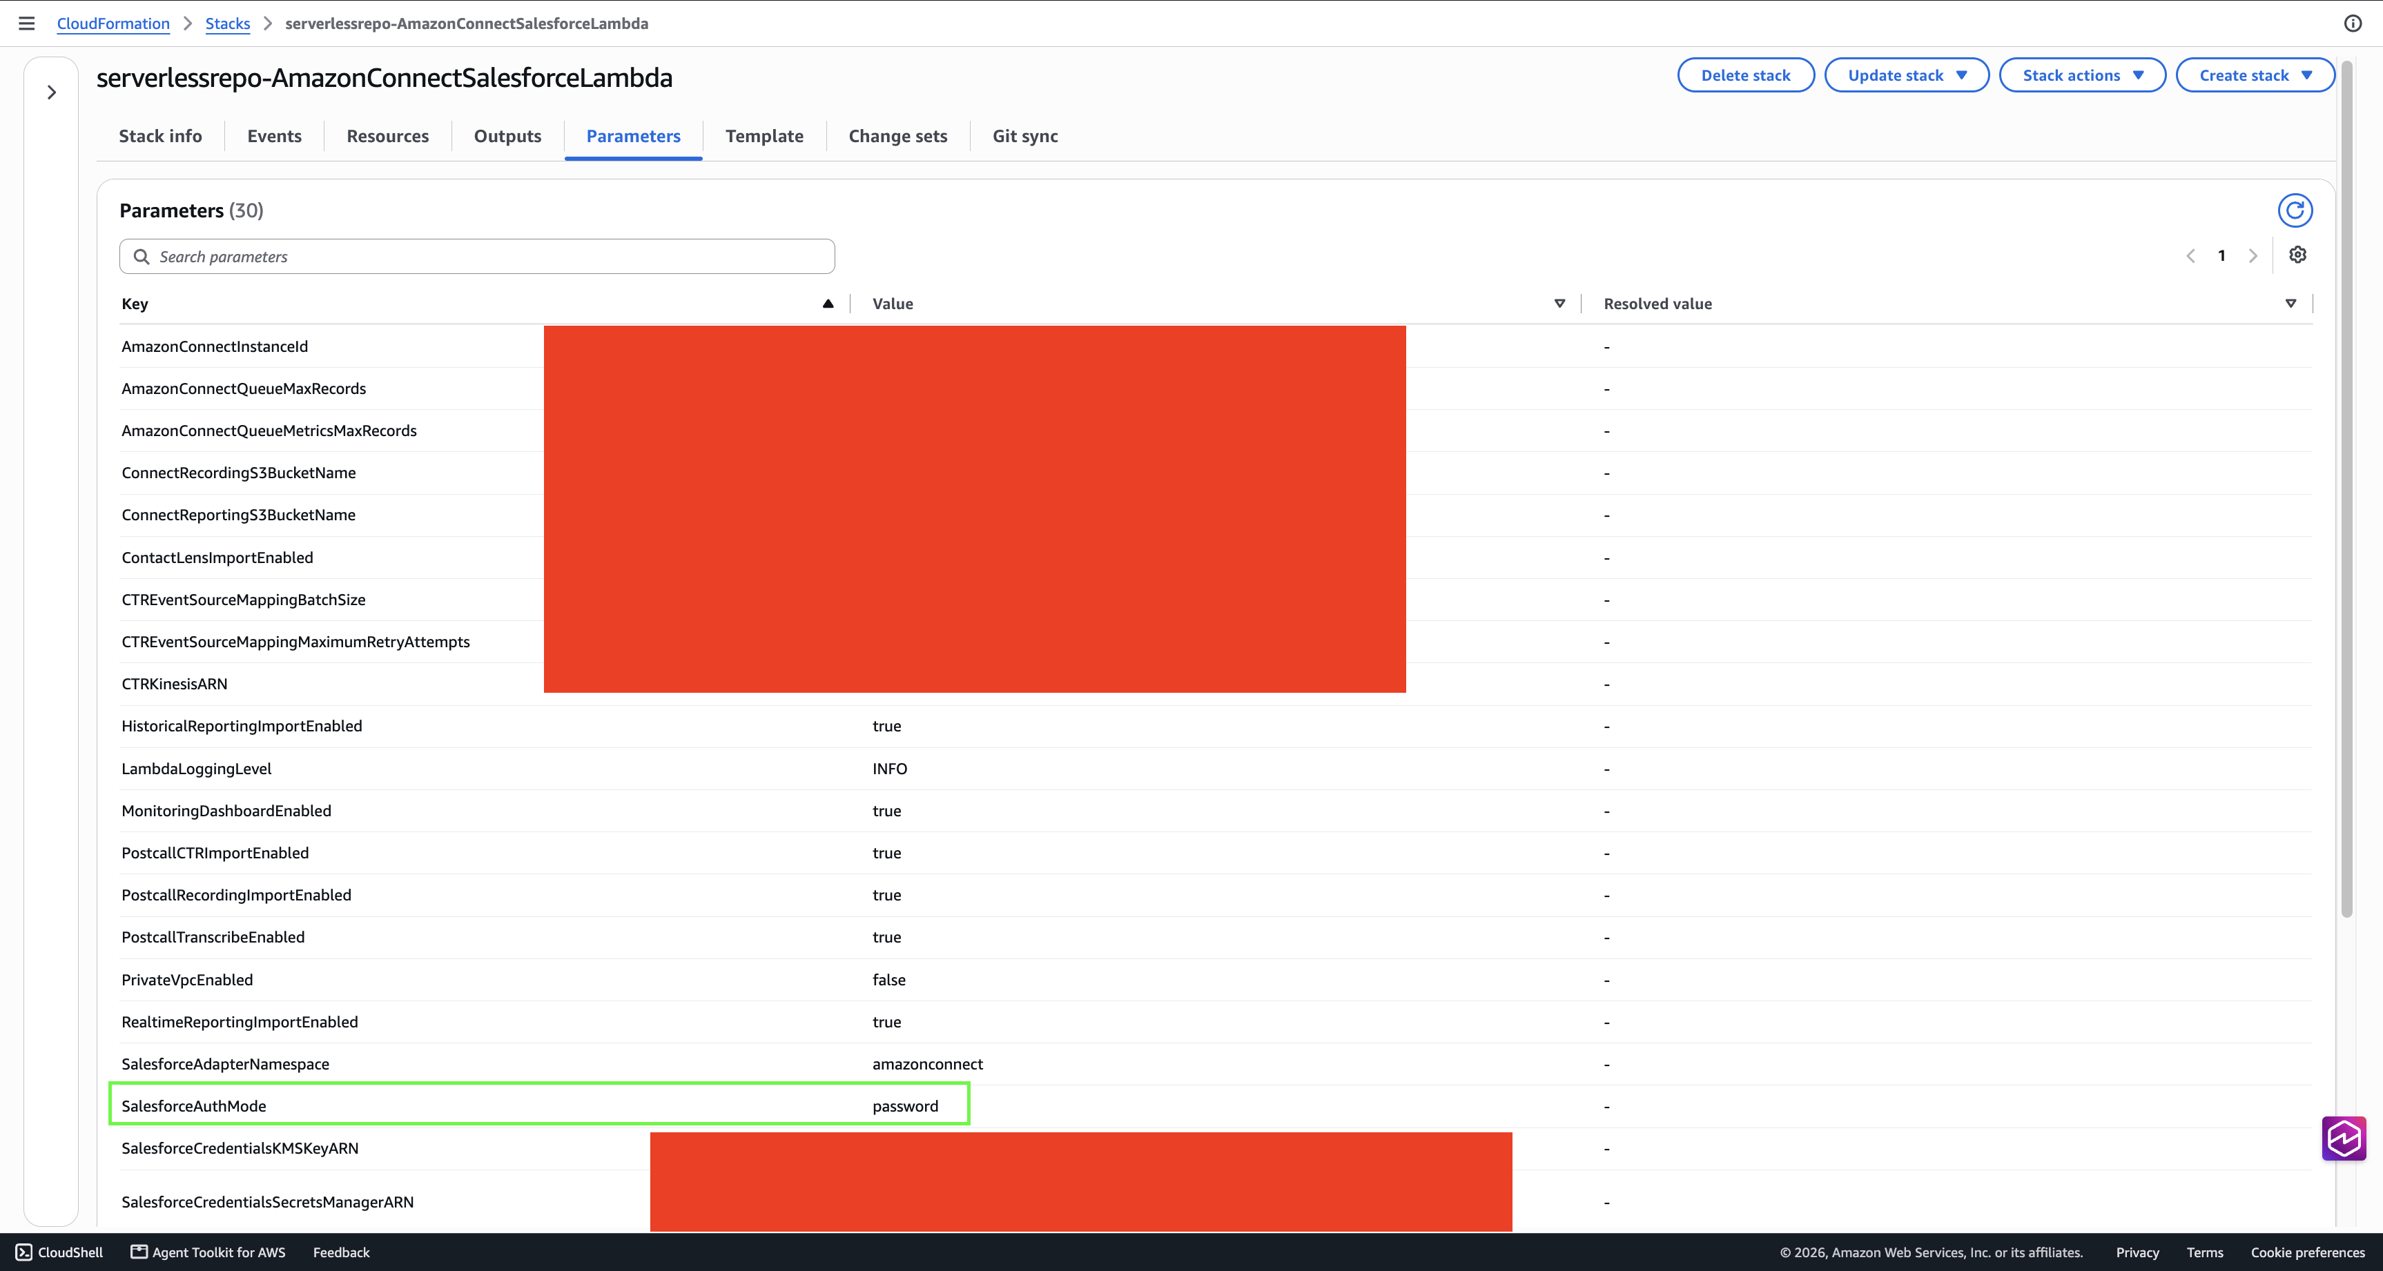Open table preferences gear icon
This screenshot has height=1271, width=2383.
tap(2297, 255)
